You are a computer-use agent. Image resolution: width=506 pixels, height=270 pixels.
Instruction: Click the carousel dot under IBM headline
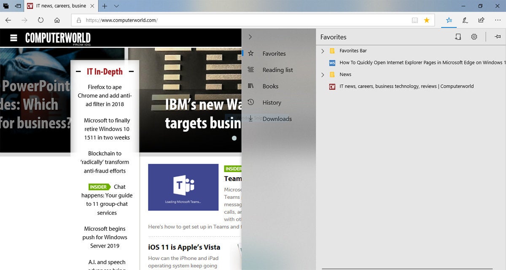tap(234, 138)
